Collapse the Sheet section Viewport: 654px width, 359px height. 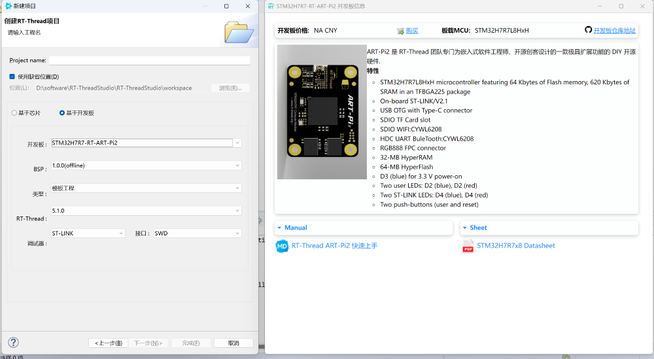point(464,228)
